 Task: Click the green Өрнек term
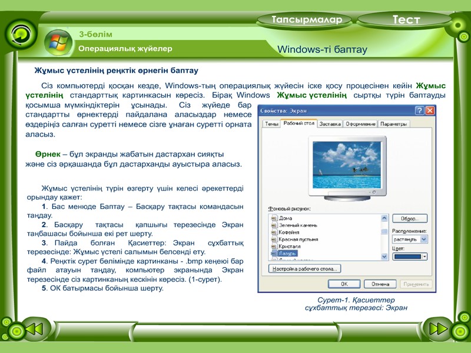pos(48,154)
